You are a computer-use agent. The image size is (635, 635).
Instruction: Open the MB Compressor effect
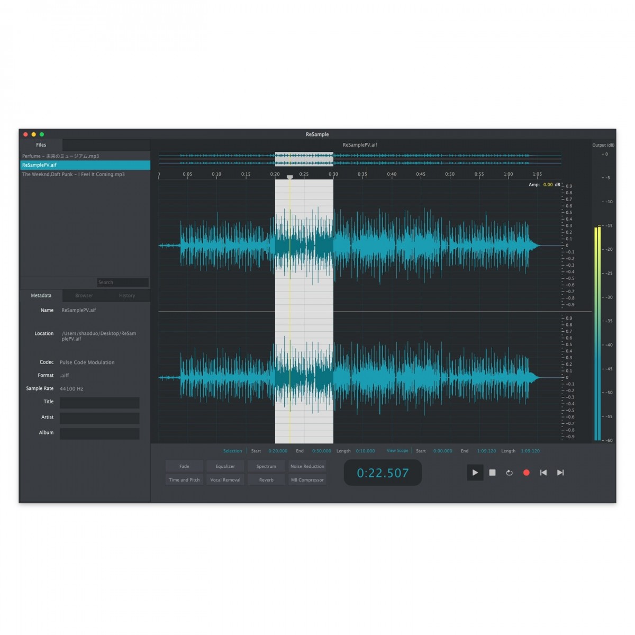point(307,480)
